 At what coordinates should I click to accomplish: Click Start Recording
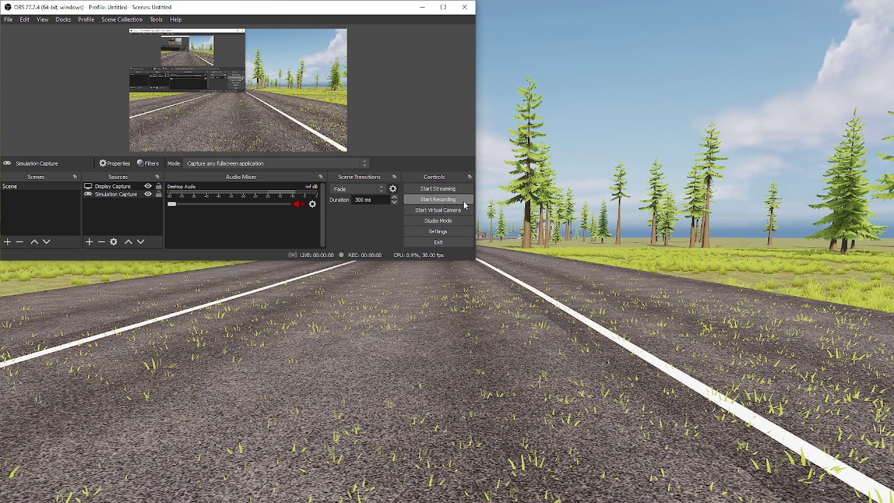coord(438,199)
